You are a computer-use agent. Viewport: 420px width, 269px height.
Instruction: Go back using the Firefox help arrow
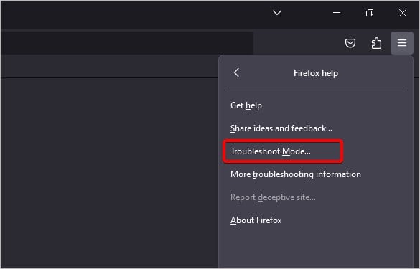tap(236, 72)
